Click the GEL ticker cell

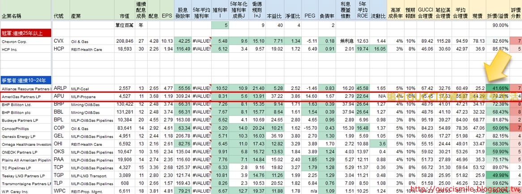click(61, 136)
